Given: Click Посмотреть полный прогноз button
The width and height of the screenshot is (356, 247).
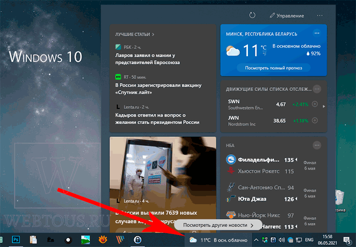Looking at the screenshot, I should point(273,68).
